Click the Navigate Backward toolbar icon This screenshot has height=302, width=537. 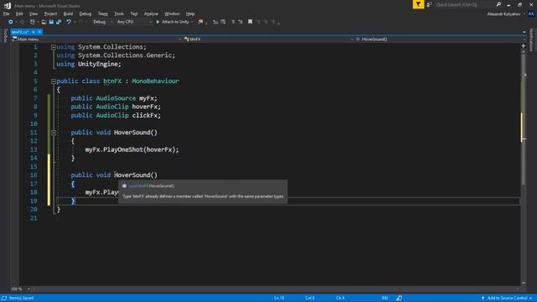pyautogui.click(x=10, y=22)
